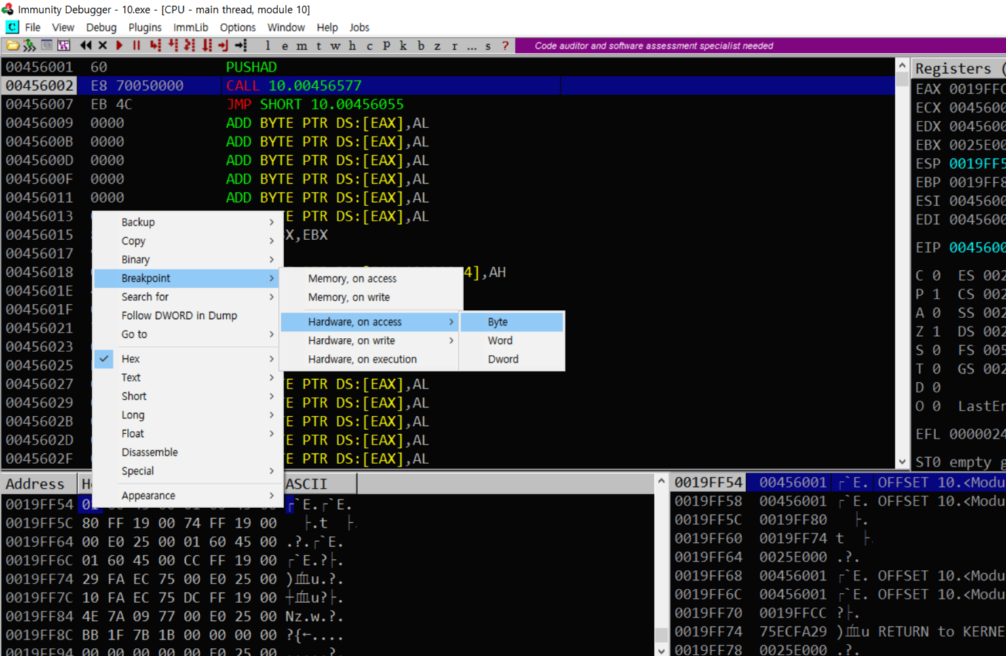Expand the Float display submenu

point(187,433)
